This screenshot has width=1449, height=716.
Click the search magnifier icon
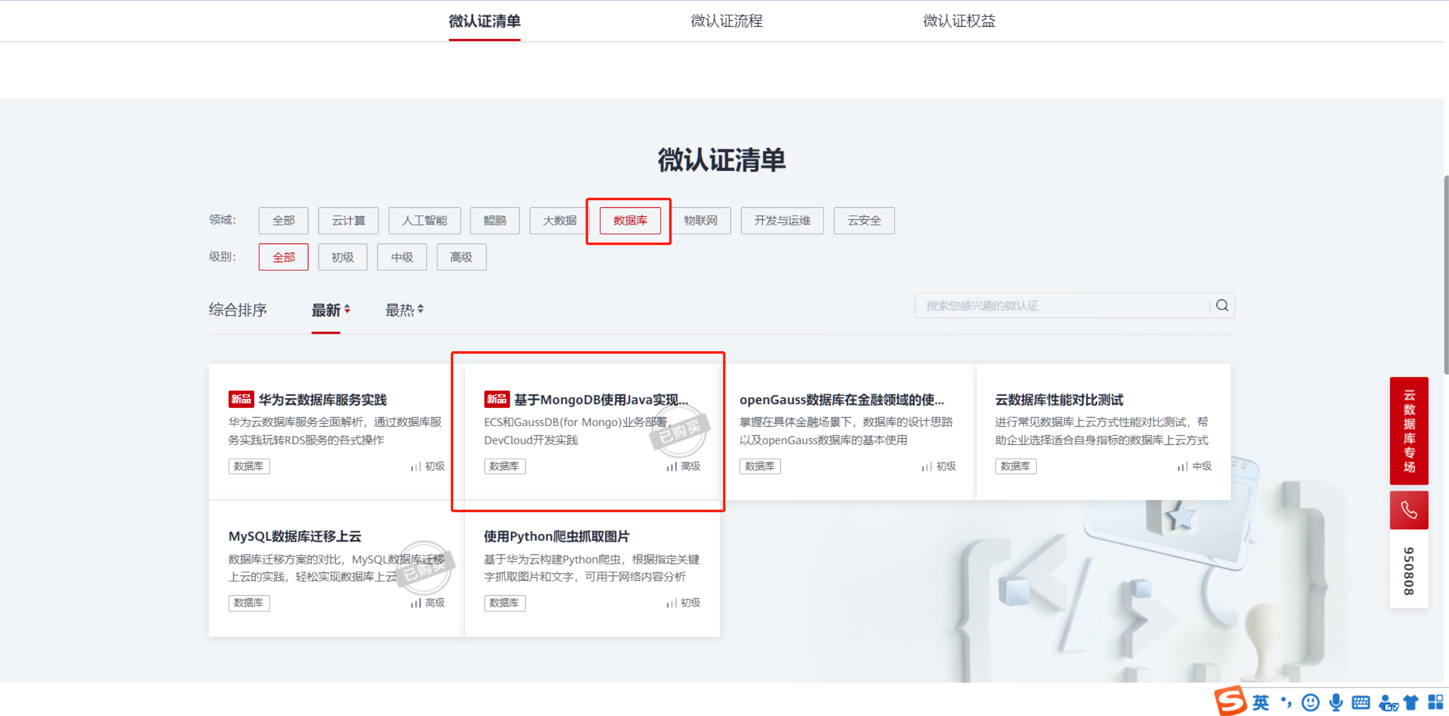click(1222, 305)
